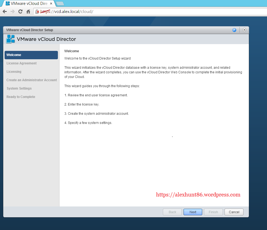Click the 'VMware vCloud Director' header title
Image resolution: width=267 pixels, height=230 pixels.
coord(46,39)
